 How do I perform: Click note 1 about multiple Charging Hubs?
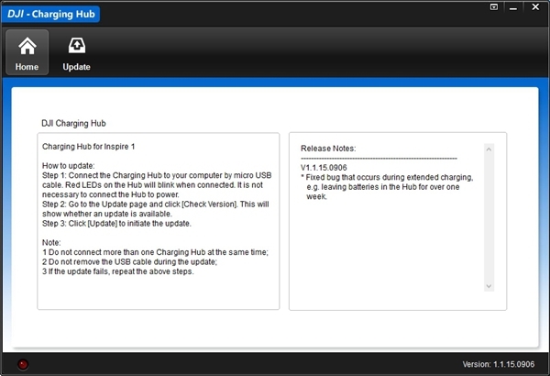[x=156, y=252]
